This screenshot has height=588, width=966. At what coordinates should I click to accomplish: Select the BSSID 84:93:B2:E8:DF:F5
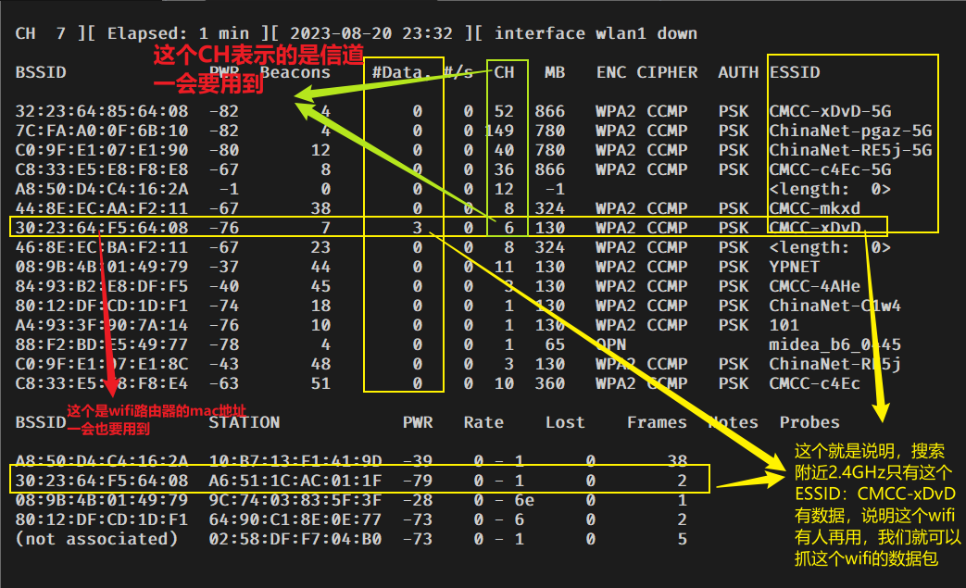(102, 286)
